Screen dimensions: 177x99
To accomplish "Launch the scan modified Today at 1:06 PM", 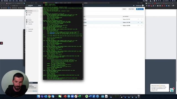I will click(x=138, y=26).
